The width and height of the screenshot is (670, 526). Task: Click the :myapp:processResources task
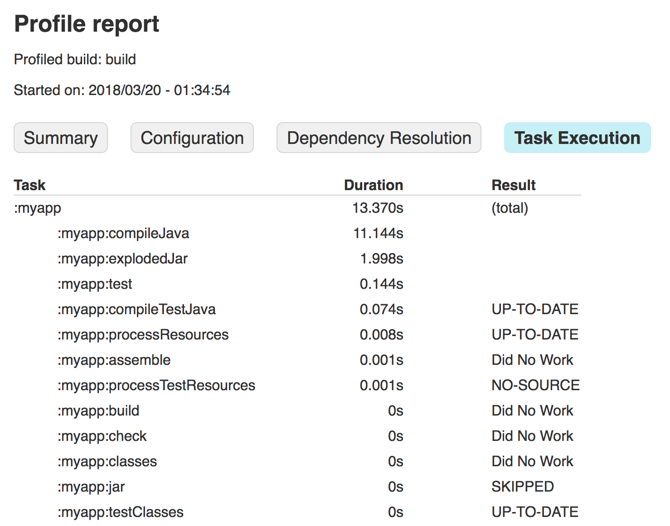click(143, 335)
